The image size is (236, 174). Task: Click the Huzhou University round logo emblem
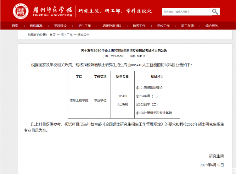21,11
